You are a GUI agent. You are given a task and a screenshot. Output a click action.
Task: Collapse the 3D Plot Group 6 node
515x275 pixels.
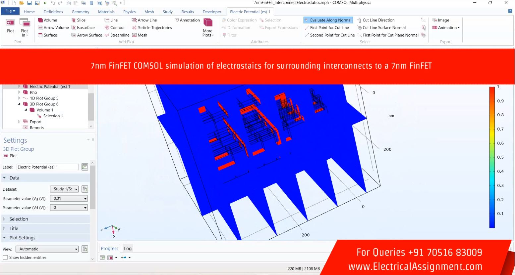[x=19, y=104]
